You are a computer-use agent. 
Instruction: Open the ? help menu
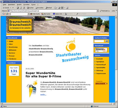coord(38,5)
